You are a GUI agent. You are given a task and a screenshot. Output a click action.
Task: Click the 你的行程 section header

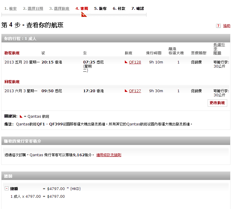pos(20,39)
